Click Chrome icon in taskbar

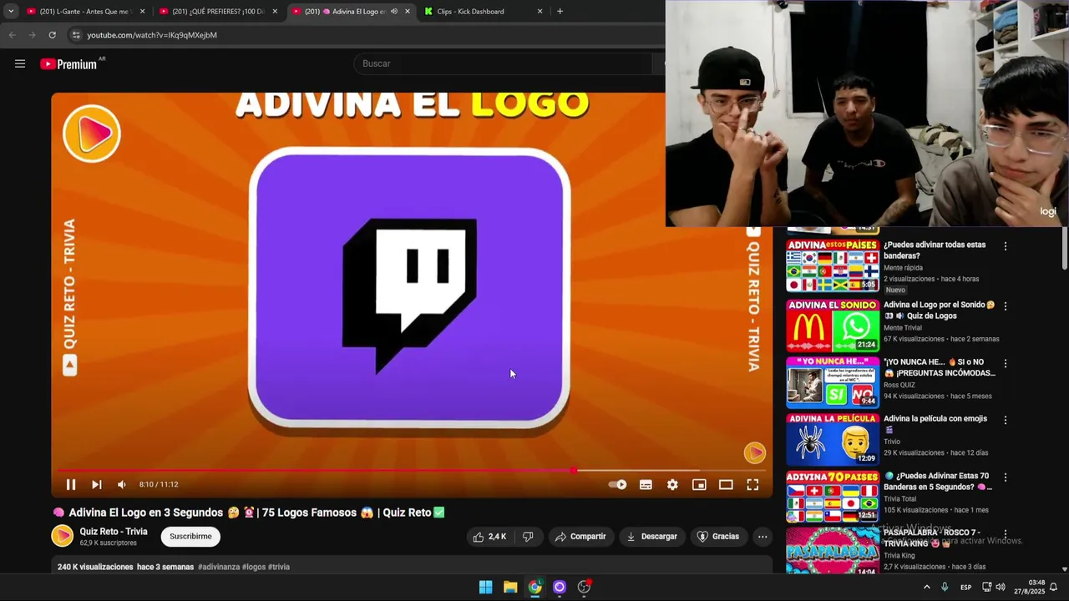pyautogui.click(x=534, y=587)
